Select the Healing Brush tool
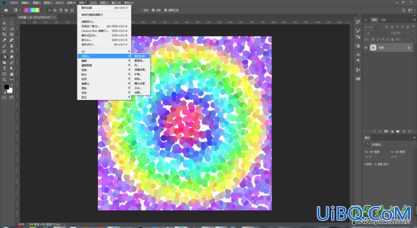This screenshot has width=417, height=228. pyautogui.click(x=11, y=40)
